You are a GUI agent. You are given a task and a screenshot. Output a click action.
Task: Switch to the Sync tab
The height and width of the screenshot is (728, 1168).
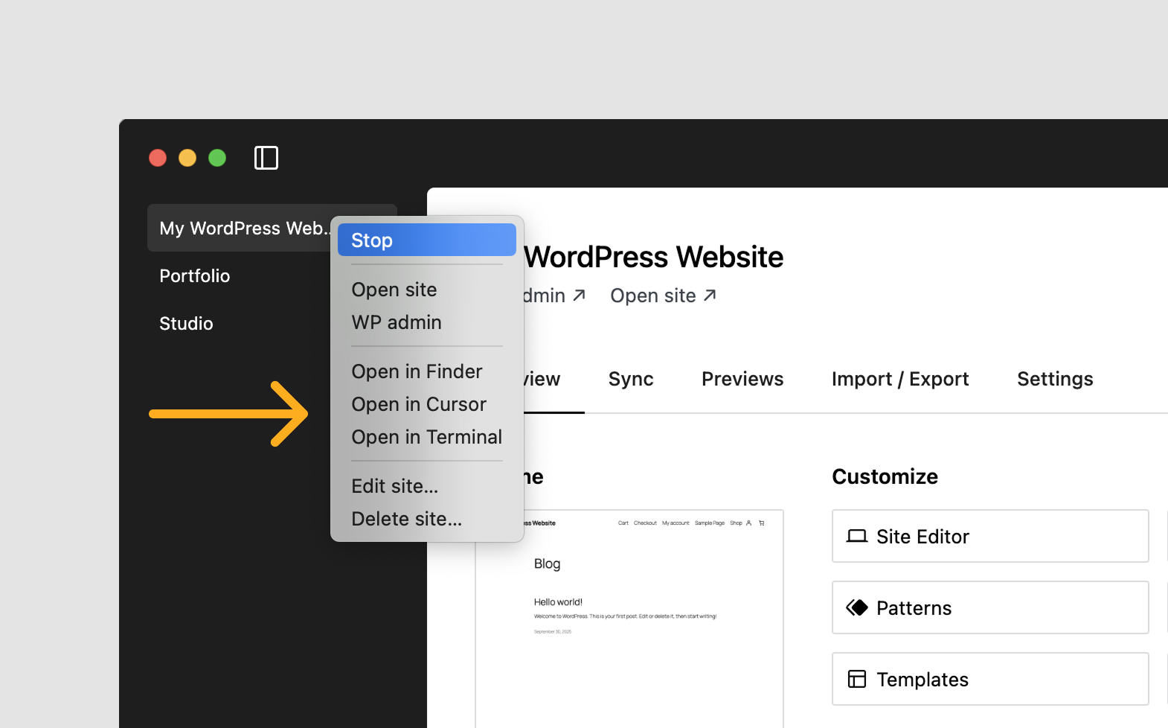pyautogui.click(x=631, y=379)
